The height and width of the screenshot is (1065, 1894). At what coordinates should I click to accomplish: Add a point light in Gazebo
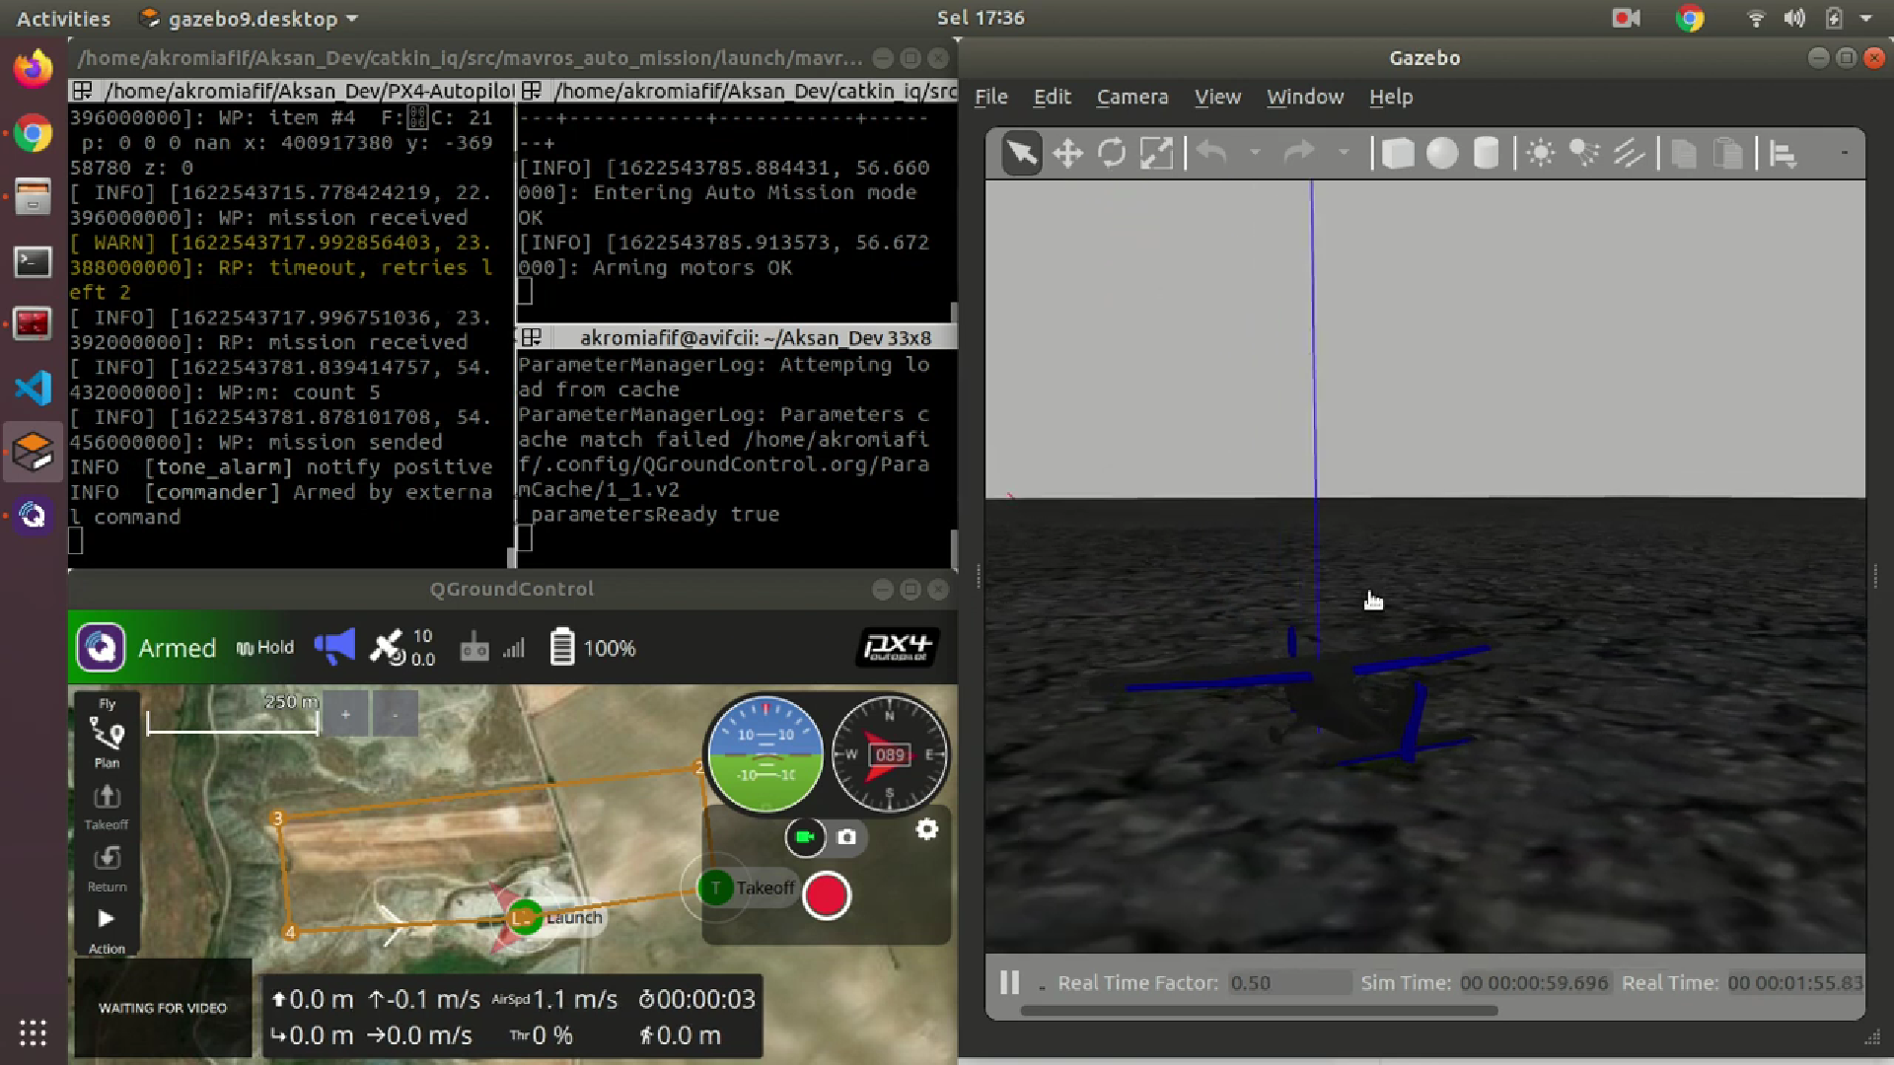1540,154
